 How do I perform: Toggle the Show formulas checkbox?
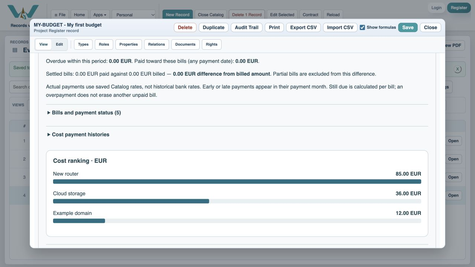[x=362, y=27]
